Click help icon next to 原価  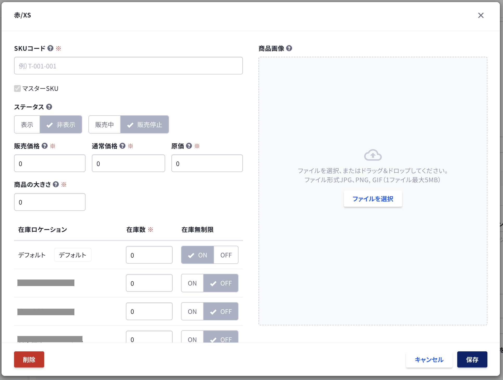(x=189, y=146)
